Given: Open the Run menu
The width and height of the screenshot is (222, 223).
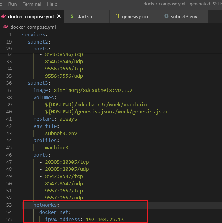Looking at the screenshot, I should 12,4.
